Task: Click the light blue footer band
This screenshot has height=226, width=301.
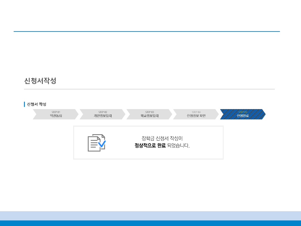Action: [x=151, y=216]
